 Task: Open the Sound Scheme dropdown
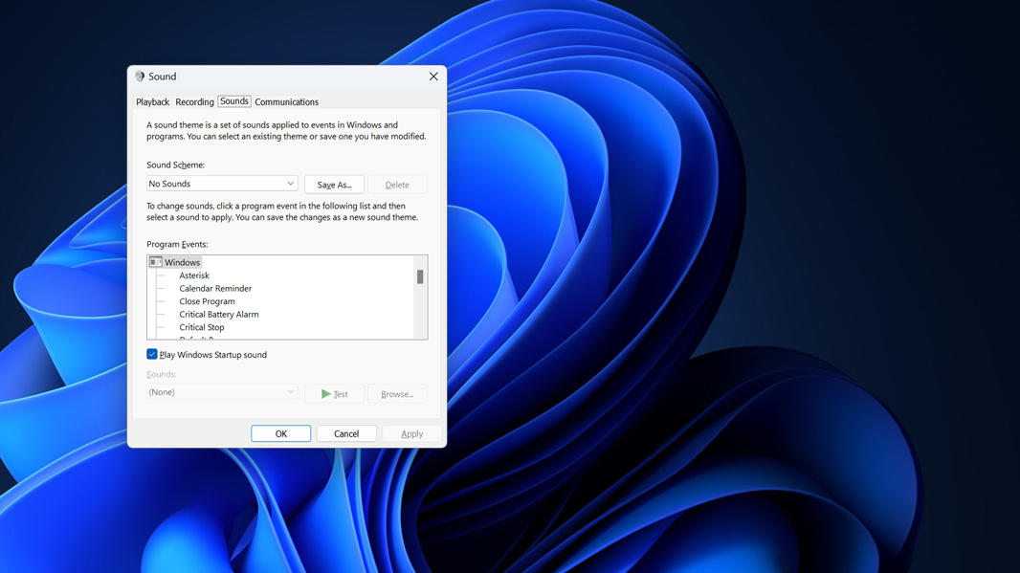(x=222, y=184)
